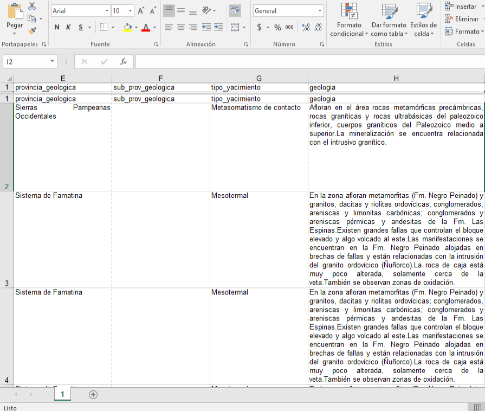Add a new sheet with the plus button

(x=93, y=395)
